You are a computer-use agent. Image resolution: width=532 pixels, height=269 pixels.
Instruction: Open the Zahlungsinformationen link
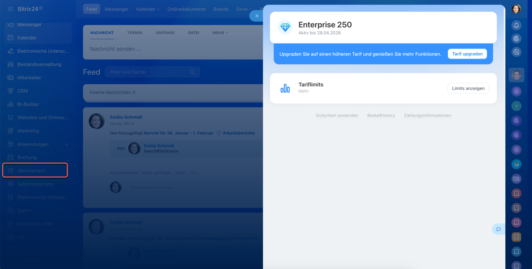(x=427, y=115)
